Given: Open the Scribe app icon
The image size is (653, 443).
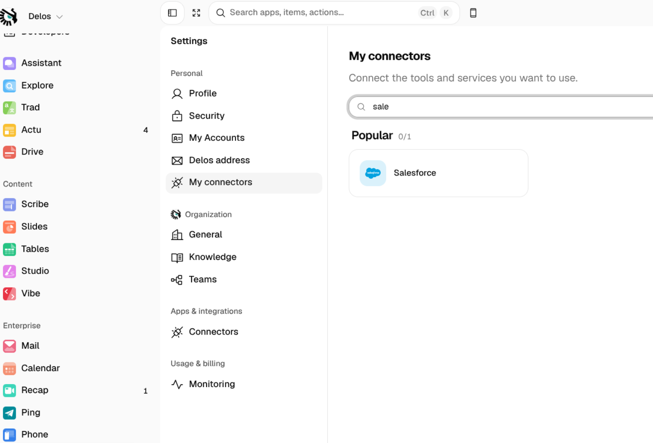Looking at the screenshot, I should tap(9, 204).
